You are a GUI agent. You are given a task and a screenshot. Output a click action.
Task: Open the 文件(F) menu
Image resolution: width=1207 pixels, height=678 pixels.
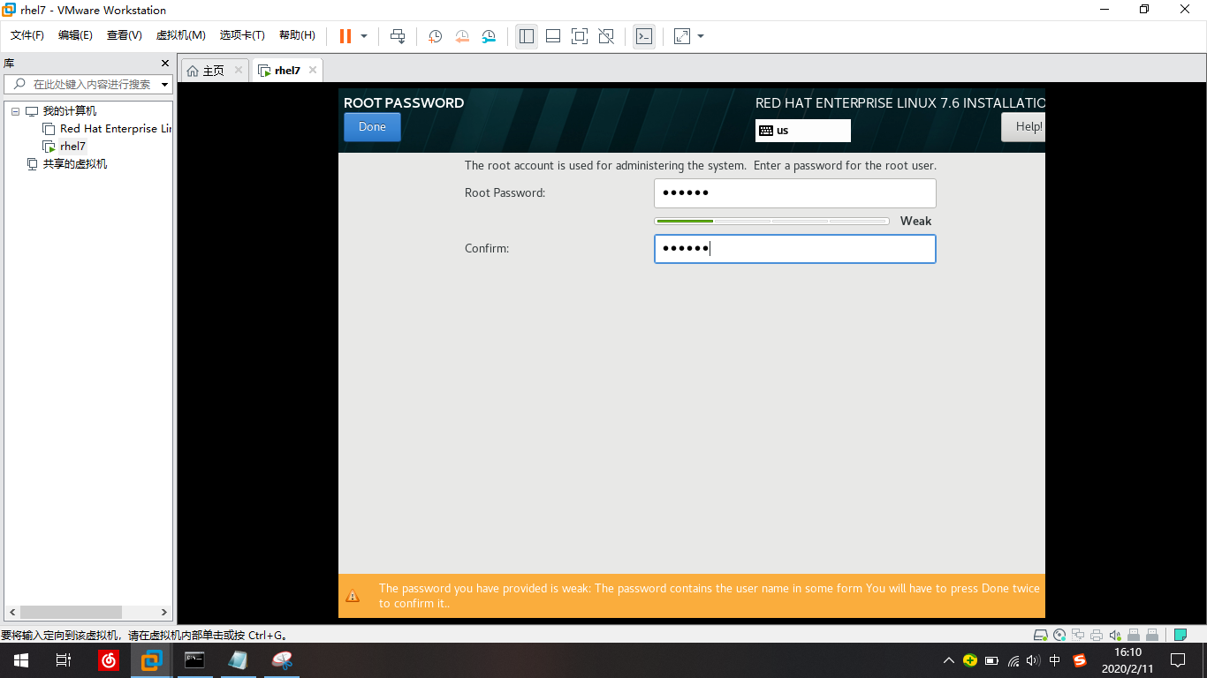[x=27, y=35]
